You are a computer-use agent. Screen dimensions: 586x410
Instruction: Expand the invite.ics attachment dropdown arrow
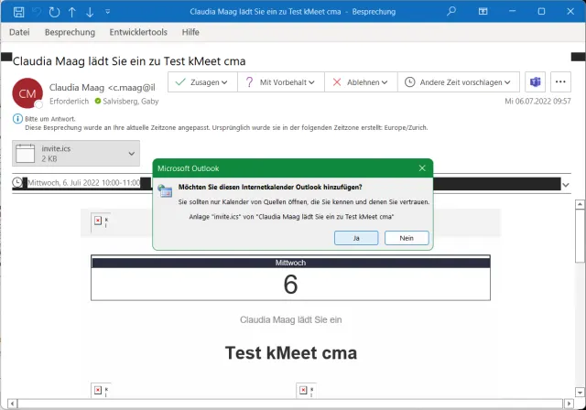[132, 154]
